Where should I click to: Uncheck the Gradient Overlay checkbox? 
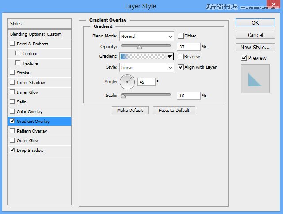click(12, 121)
